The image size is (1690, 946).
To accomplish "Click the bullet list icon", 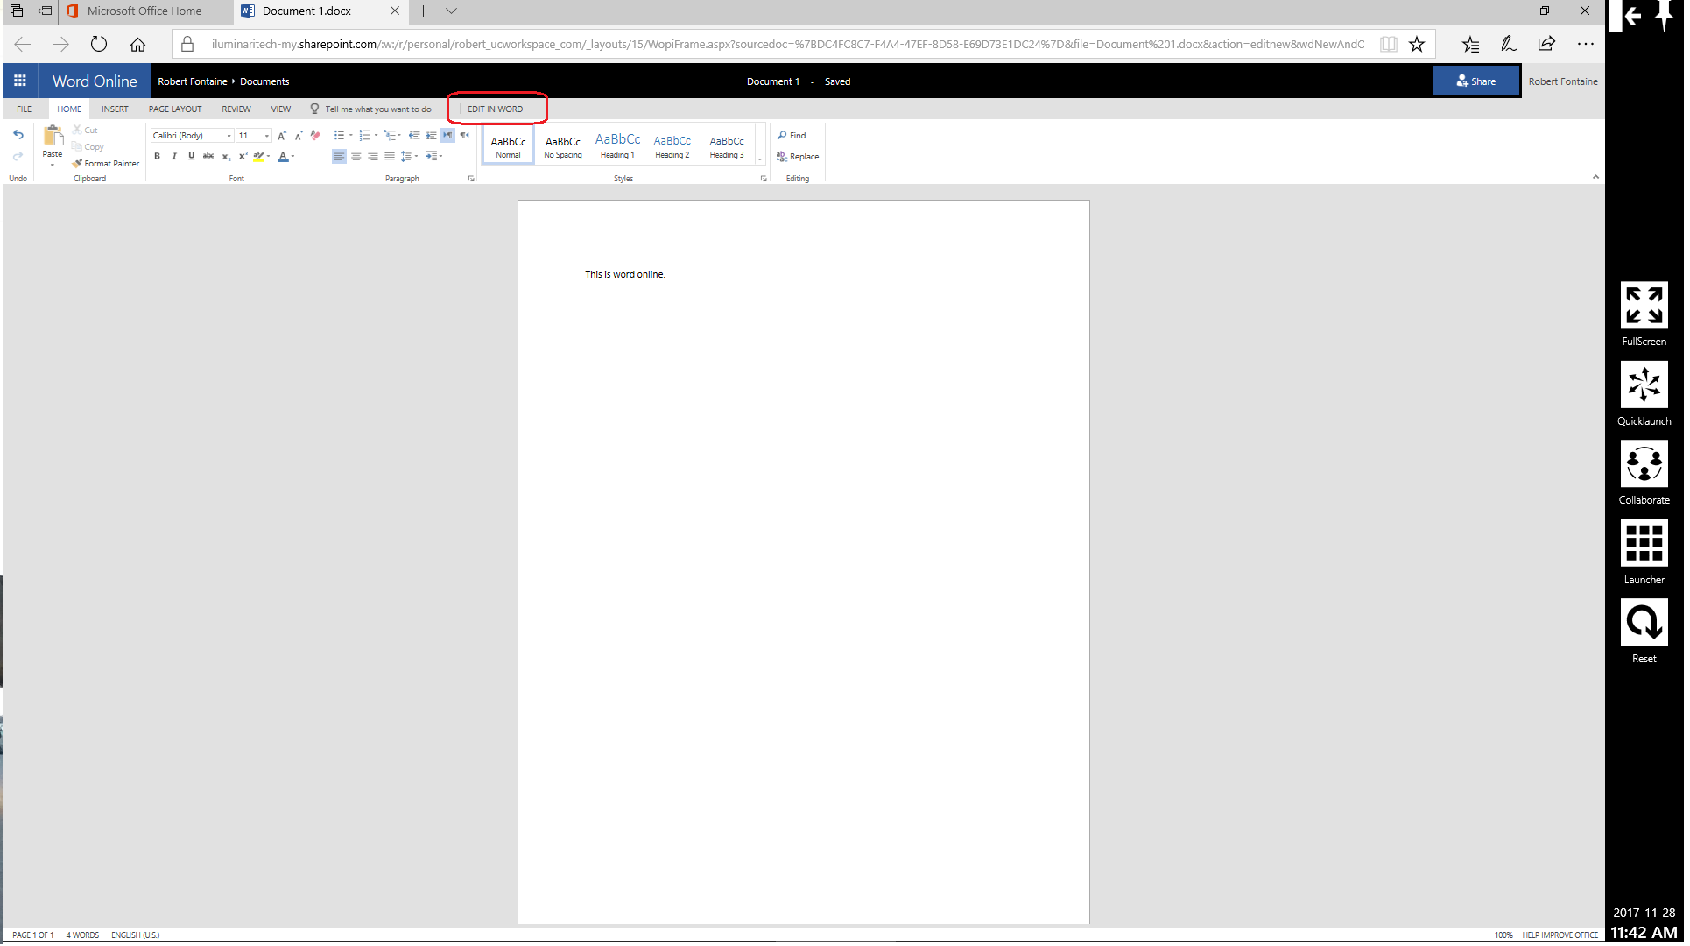I will click(x=339, y=135).
